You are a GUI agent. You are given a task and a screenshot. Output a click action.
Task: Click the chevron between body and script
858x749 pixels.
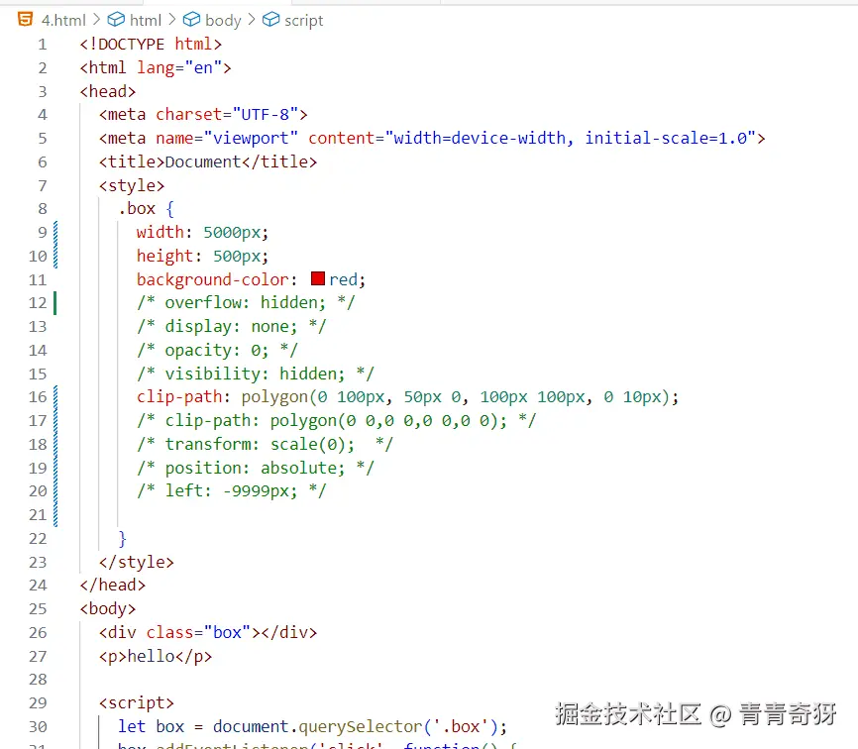pos(252,19)
